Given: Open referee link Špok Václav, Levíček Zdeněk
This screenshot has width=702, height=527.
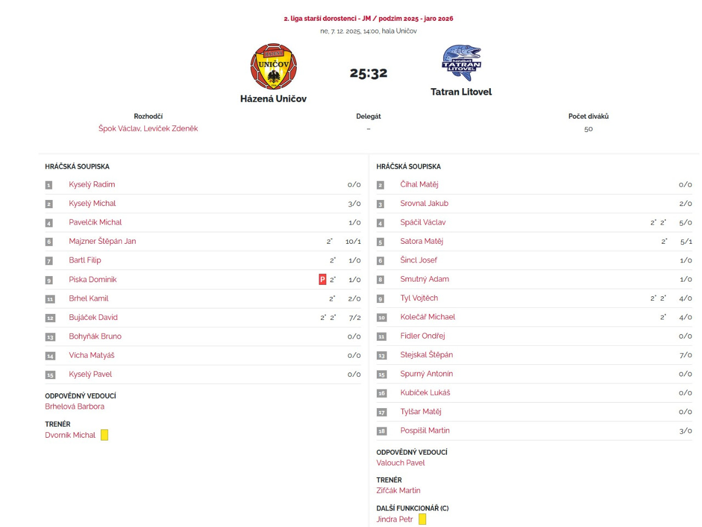Looking at the screenshot, I should click(148, 128).
